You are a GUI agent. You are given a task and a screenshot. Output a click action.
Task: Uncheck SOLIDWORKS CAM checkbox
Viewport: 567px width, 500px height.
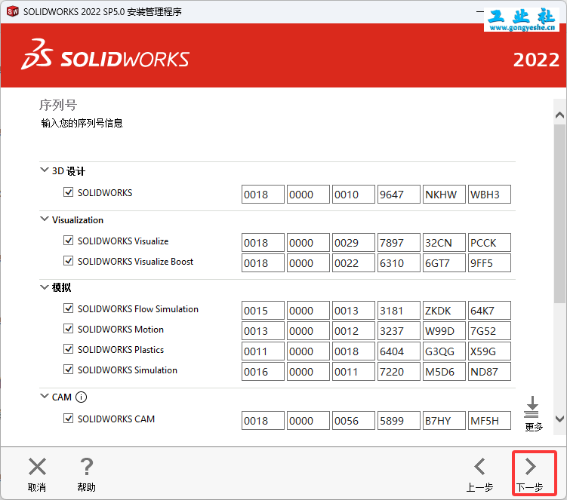[x=68, y=418]
